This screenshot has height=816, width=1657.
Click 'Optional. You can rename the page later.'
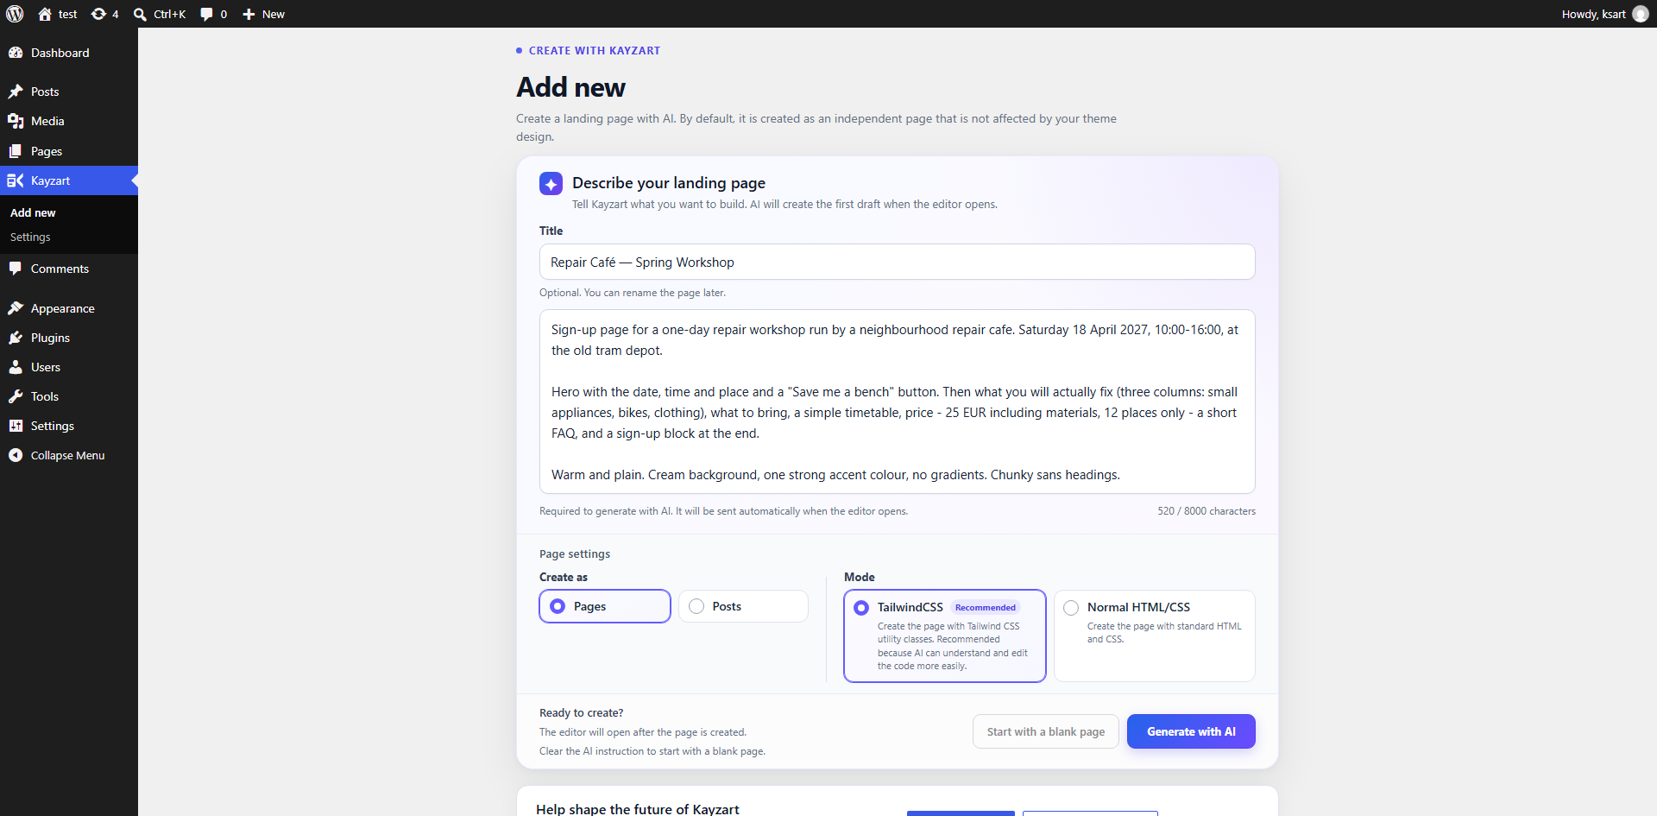pos(633,293)
